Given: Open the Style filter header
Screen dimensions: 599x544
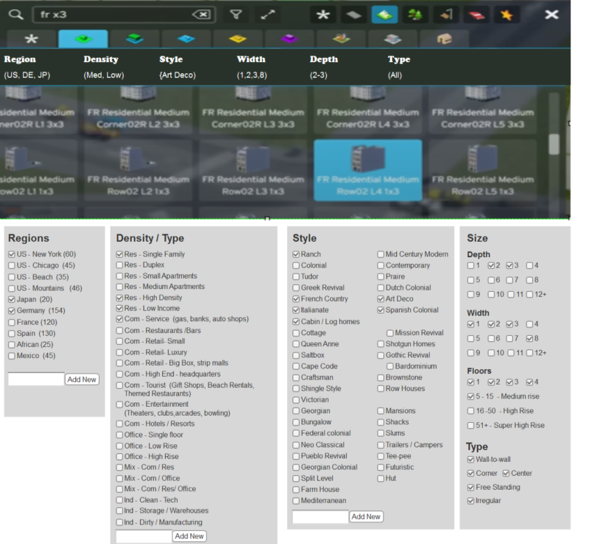Looking at the screenshot, I should [x=171, y=59].
